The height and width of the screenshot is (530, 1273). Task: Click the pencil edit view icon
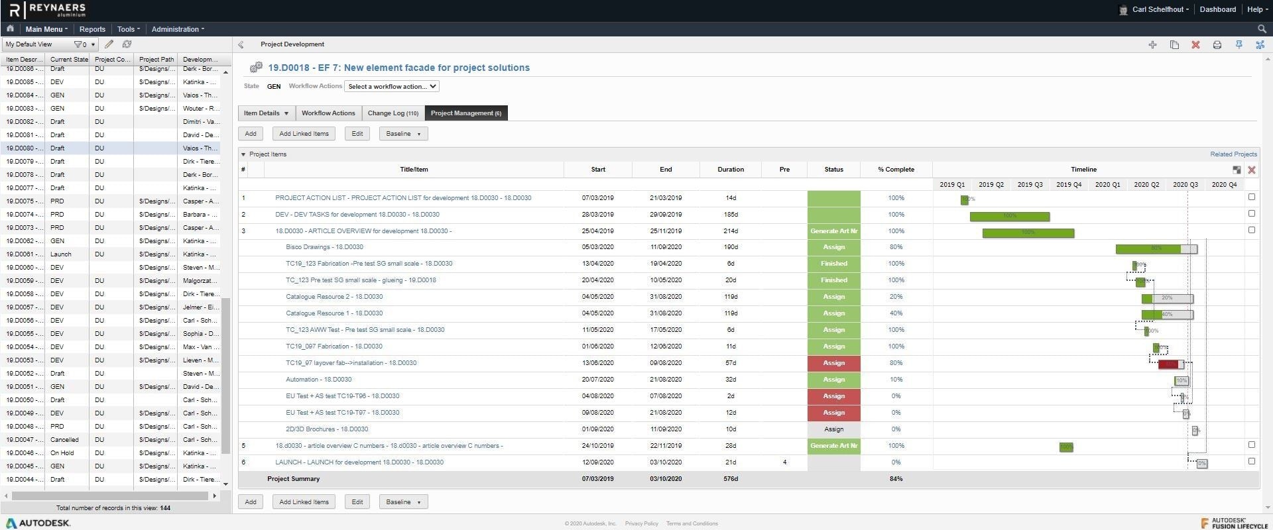coord(109,44)
